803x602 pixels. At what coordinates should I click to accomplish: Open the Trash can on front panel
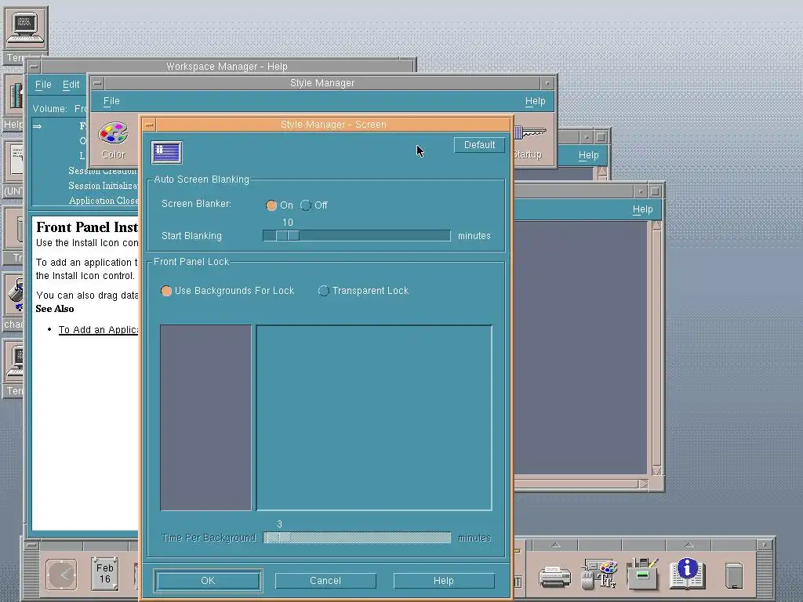pyautogui.click(x=734, y=576)
